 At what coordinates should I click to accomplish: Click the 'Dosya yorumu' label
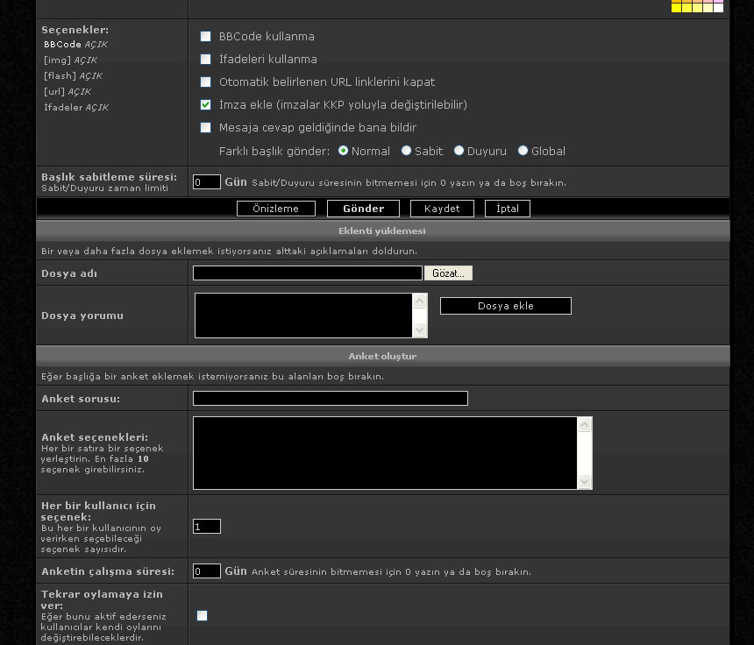pyautogui.click(x=82, y=315)
